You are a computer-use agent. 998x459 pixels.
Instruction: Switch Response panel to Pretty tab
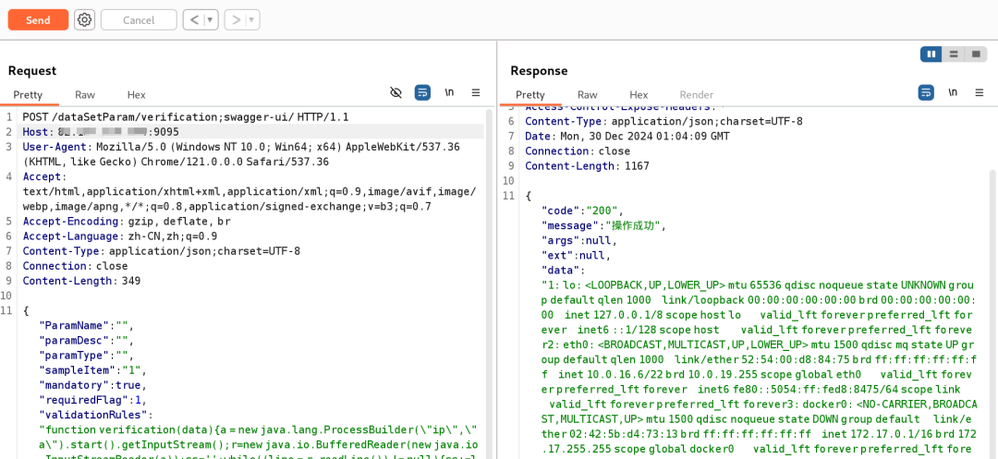coord(530,95)
